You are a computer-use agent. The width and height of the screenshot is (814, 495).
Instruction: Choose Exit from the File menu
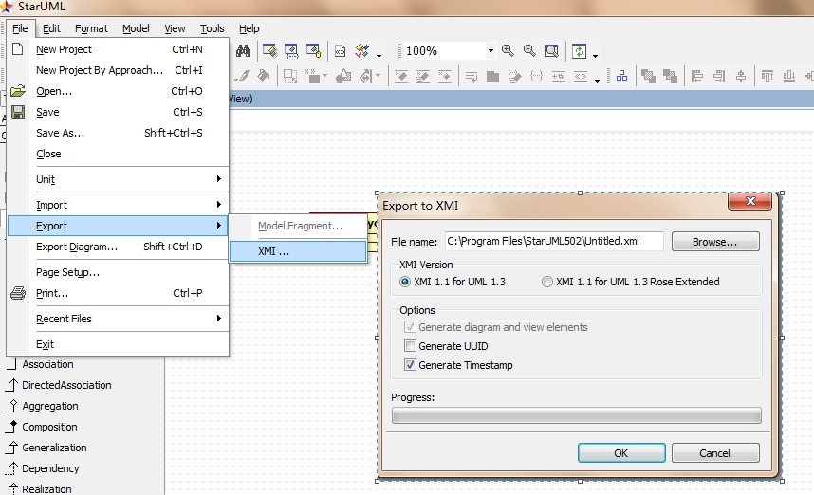118,344
